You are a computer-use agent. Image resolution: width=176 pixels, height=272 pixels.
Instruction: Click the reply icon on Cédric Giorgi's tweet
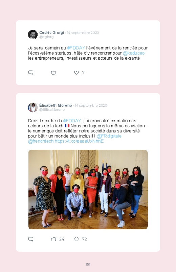point(31,72)
